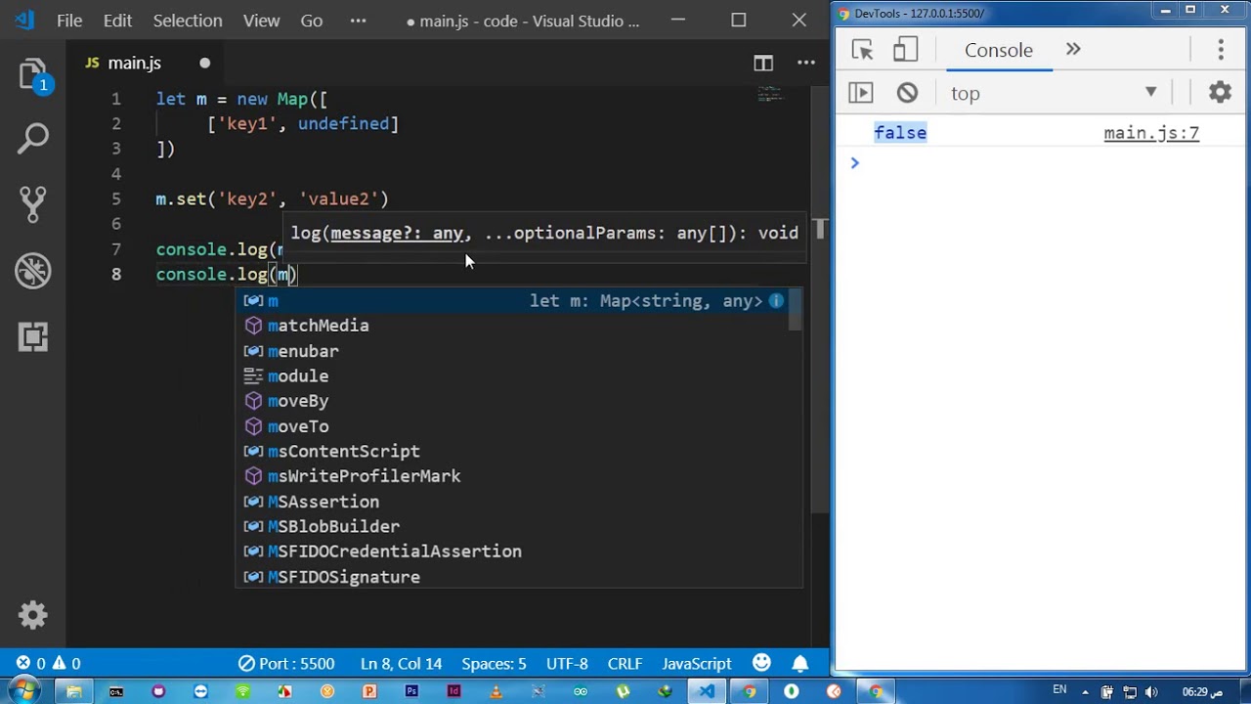Open the Edit menu
Screen dimensions: 1251x704
[117, 21]
